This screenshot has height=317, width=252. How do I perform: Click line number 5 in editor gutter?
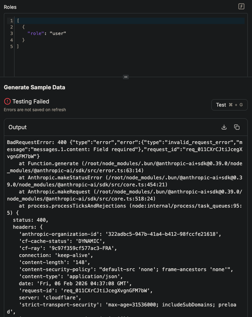pyautogui.click(x=12, y=46)
